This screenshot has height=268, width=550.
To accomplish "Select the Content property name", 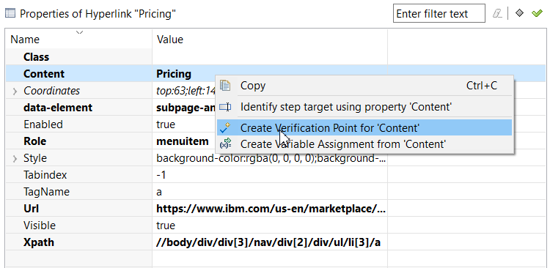I will click(x=44, y=74).
